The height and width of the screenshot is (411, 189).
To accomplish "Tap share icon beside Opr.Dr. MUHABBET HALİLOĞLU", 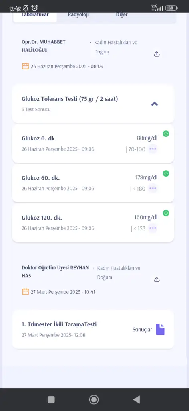I will click(157, 54).
